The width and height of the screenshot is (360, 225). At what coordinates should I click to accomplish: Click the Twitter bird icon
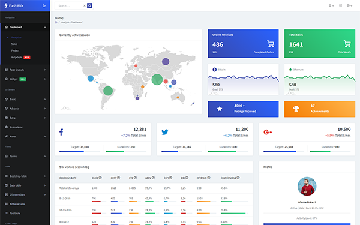click(x=164, y=132)
